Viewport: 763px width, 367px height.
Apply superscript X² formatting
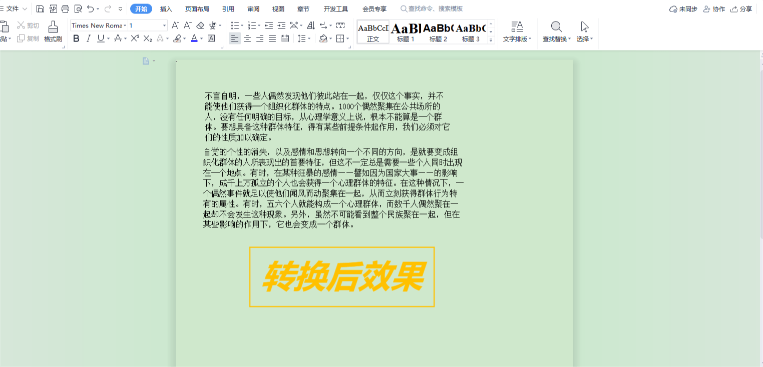(x=135, y=38)
